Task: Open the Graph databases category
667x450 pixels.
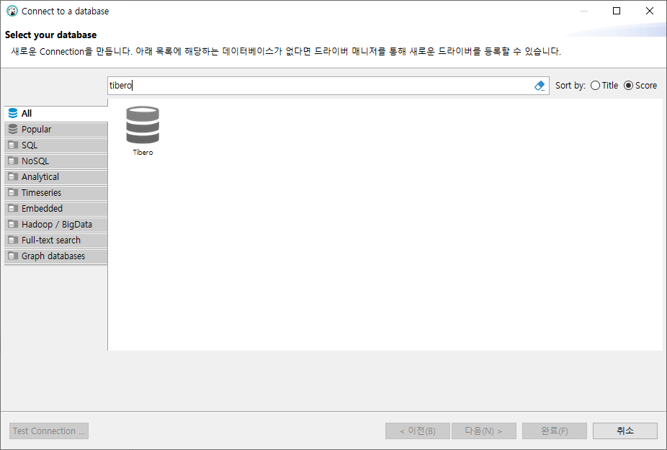Action: pos(55,256)
